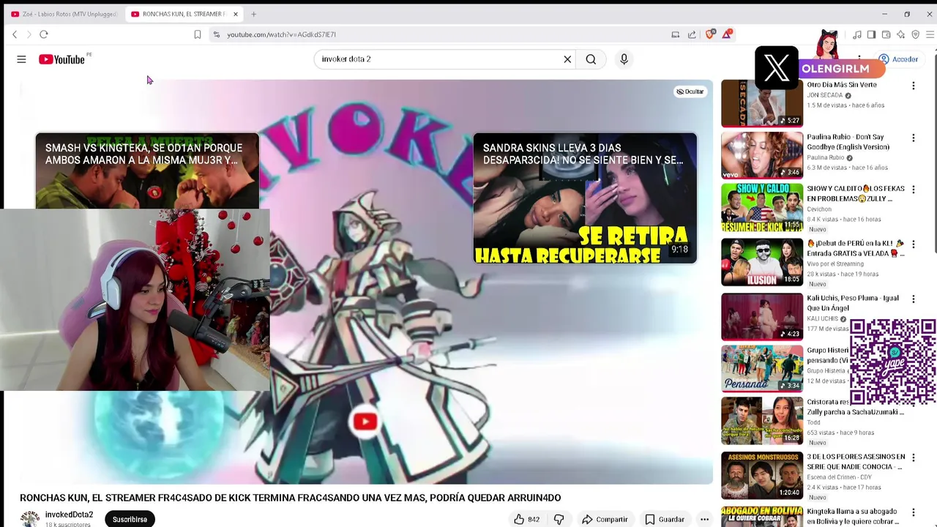
Task: Bookmark this page icon in address bar
Action: [x=198, y=34]
